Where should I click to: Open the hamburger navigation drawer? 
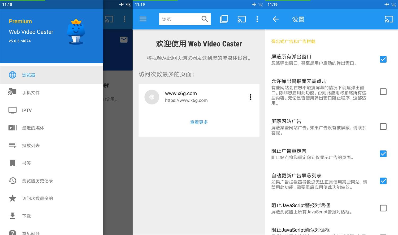[x=143, y=19]
